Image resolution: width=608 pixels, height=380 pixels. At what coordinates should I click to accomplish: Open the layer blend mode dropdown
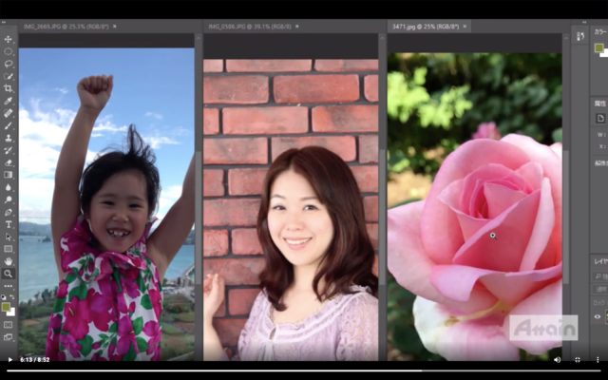pyautogui.click(x=600, y=289)
